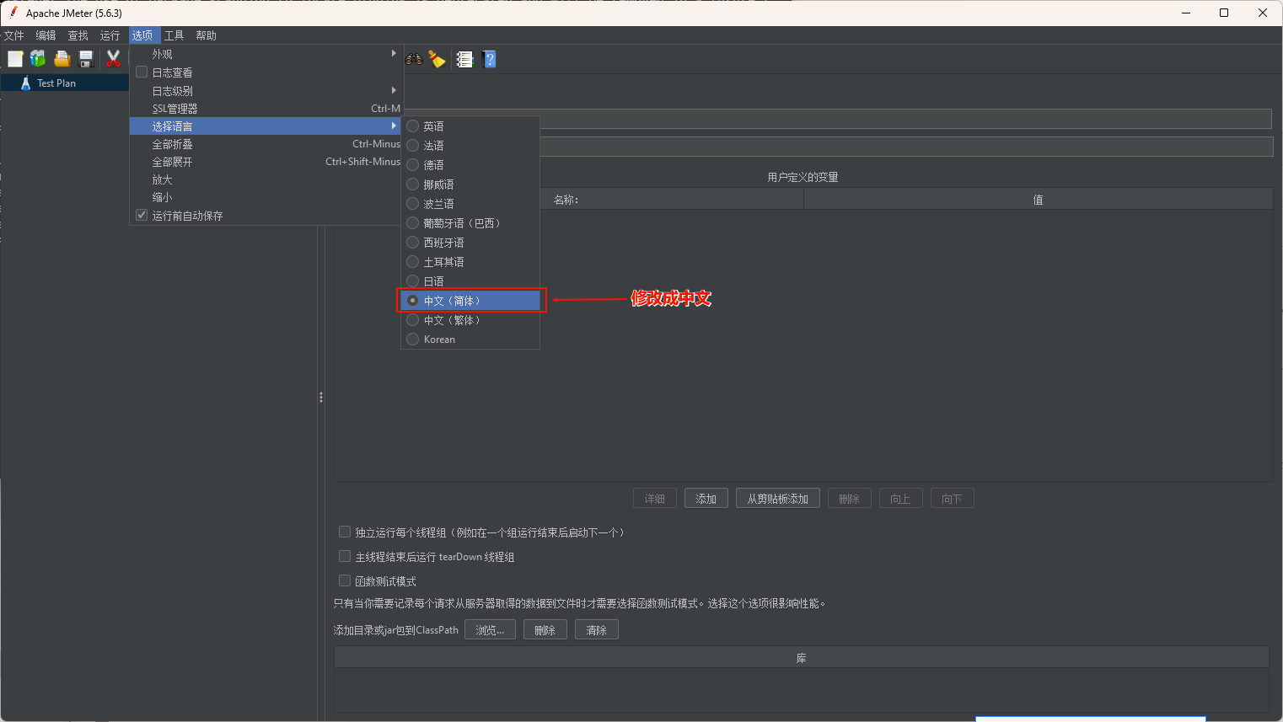Image resolution: width=1283 pixels, height=722 pixels.
Task: Click the 选项 menu
Action: (x=142, y=35)
